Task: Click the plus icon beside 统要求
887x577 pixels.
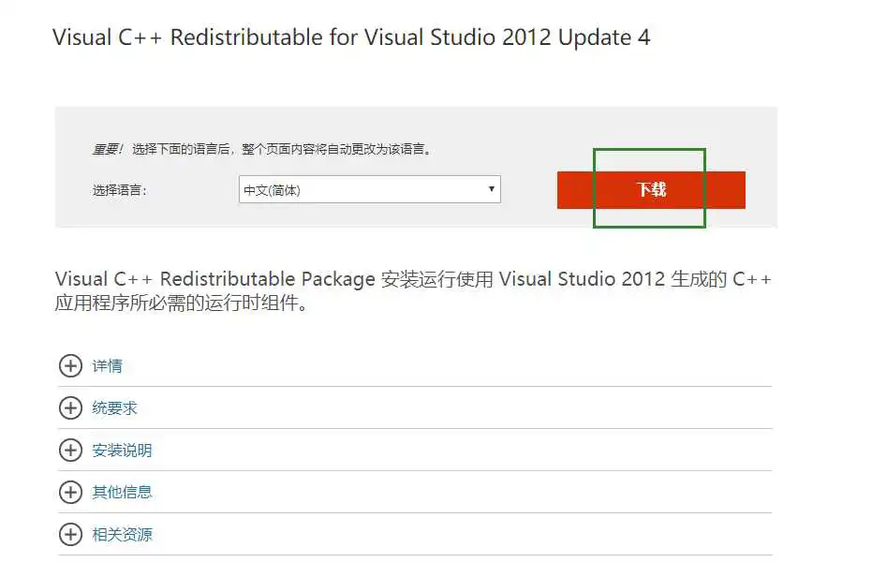Action: pos(70,407)
